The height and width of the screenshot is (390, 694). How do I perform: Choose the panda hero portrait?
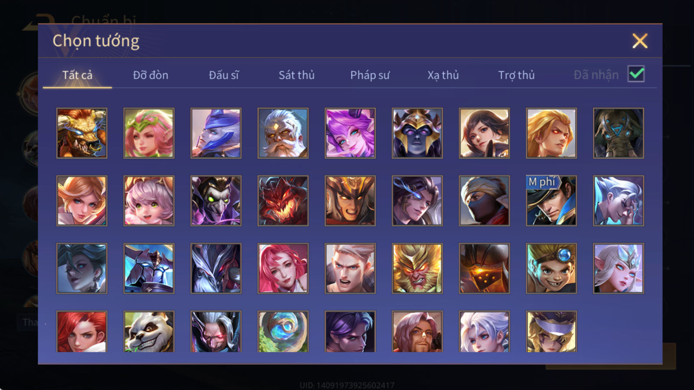(149, 331)
